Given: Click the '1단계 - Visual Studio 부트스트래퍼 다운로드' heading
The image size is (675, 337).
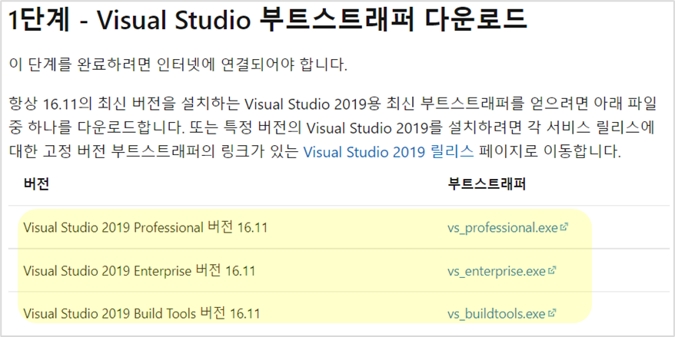Looking at the screenshot, I should [268, 20].
